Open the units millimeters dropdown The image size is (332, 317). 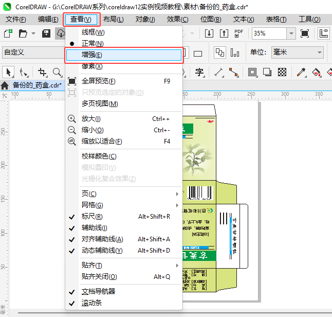point(297,52)
